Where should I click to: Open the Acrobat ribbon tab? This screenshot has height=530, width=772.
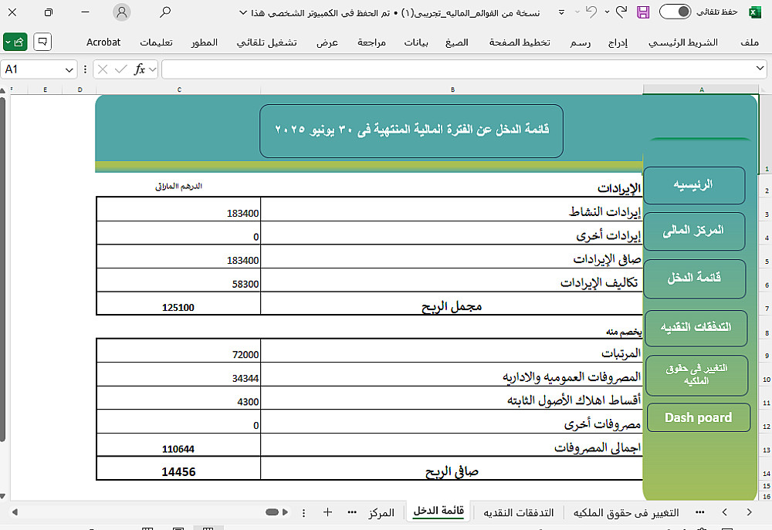tap(103, 42)
